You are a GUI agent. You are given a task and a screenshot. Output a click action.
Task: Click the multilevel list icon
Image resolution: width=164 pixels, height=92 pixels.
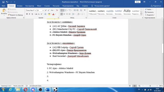[x=70, y=10]
